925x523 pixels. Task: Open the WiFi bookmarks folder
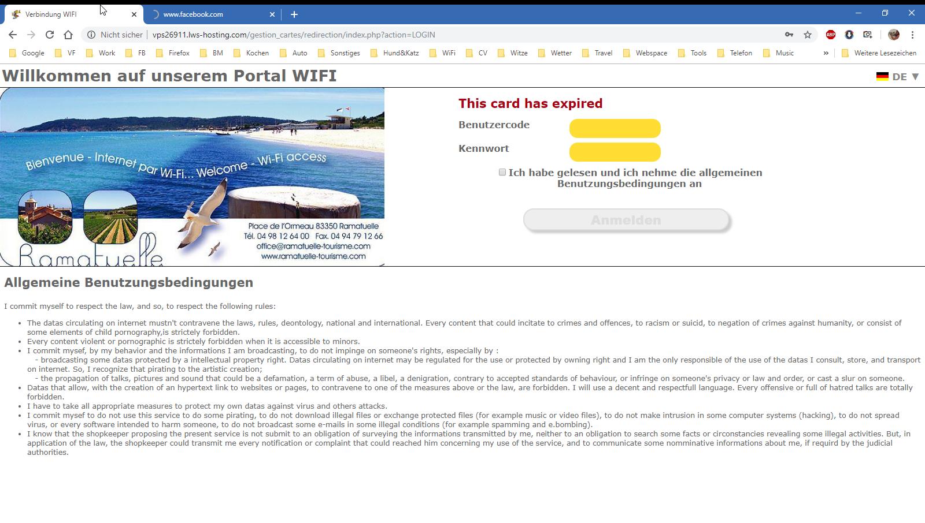point(442,53)
